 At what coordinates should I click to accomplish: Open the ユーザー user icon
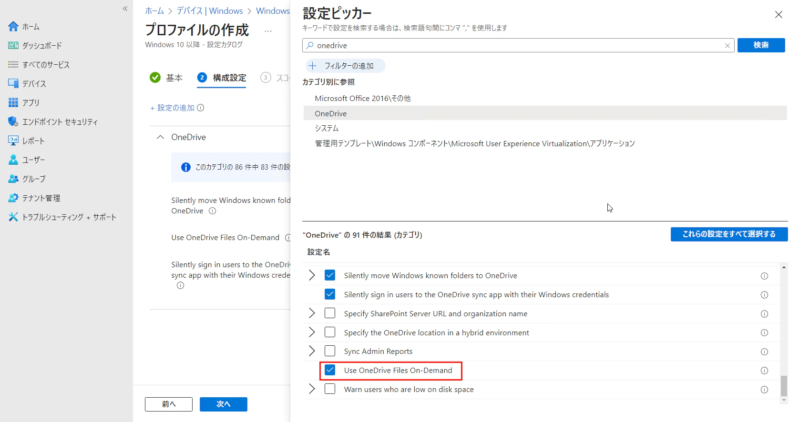(x=13, y=160)
